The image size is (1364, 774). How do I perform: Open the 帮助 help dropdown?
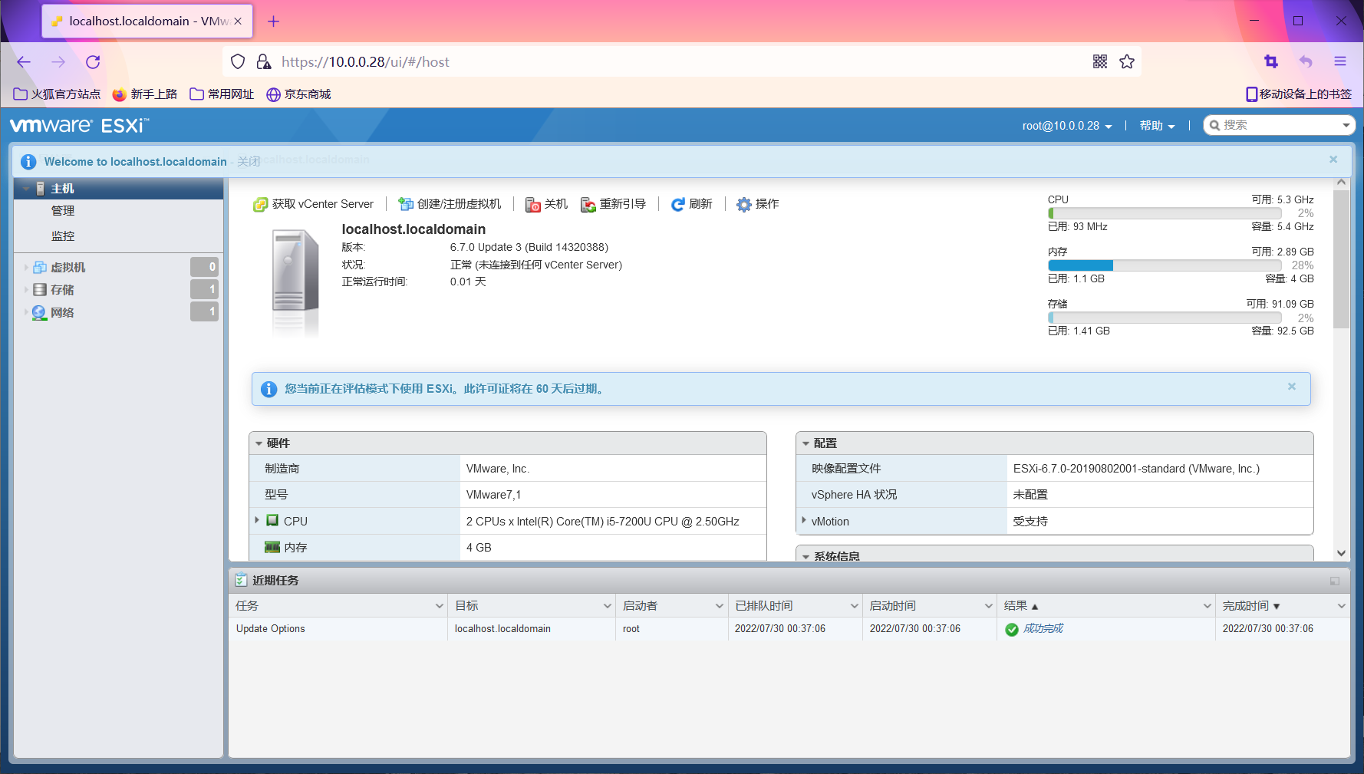1157,126
